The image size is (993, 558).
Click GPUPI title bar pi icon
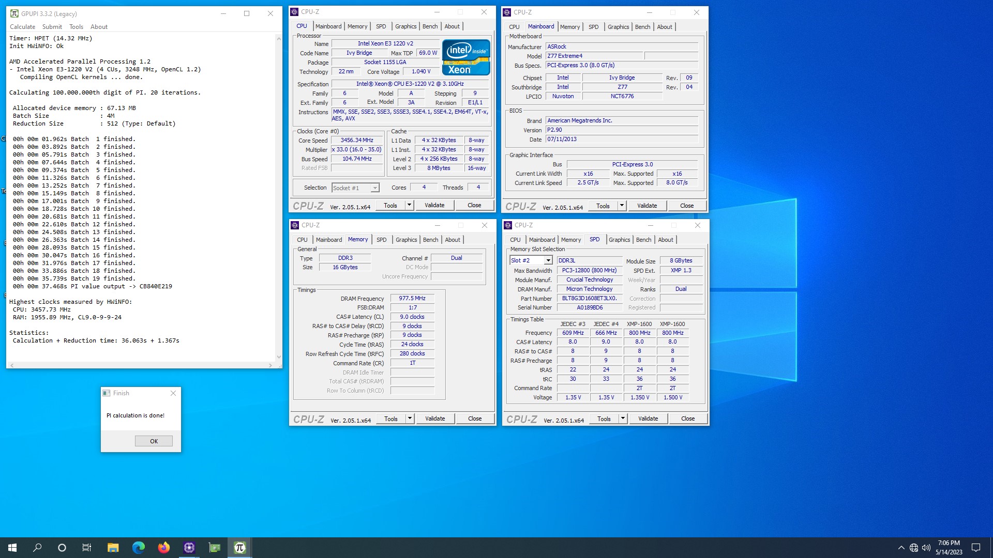pos(14,13)
